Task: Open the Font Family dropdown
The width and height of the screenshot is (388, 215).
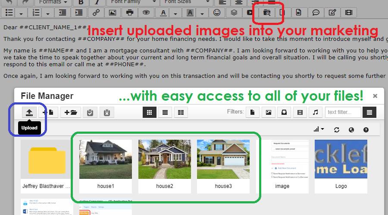Action: coord(133,2)
